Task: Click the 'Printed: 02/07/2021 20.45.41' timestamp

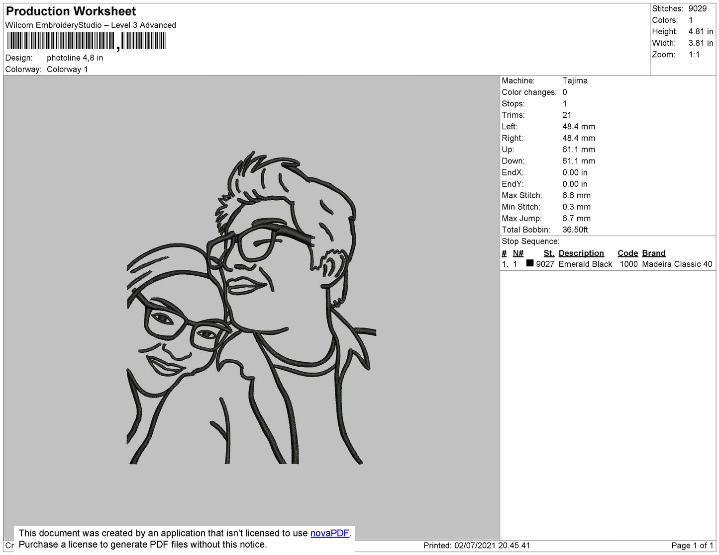Action: point(477,546)
